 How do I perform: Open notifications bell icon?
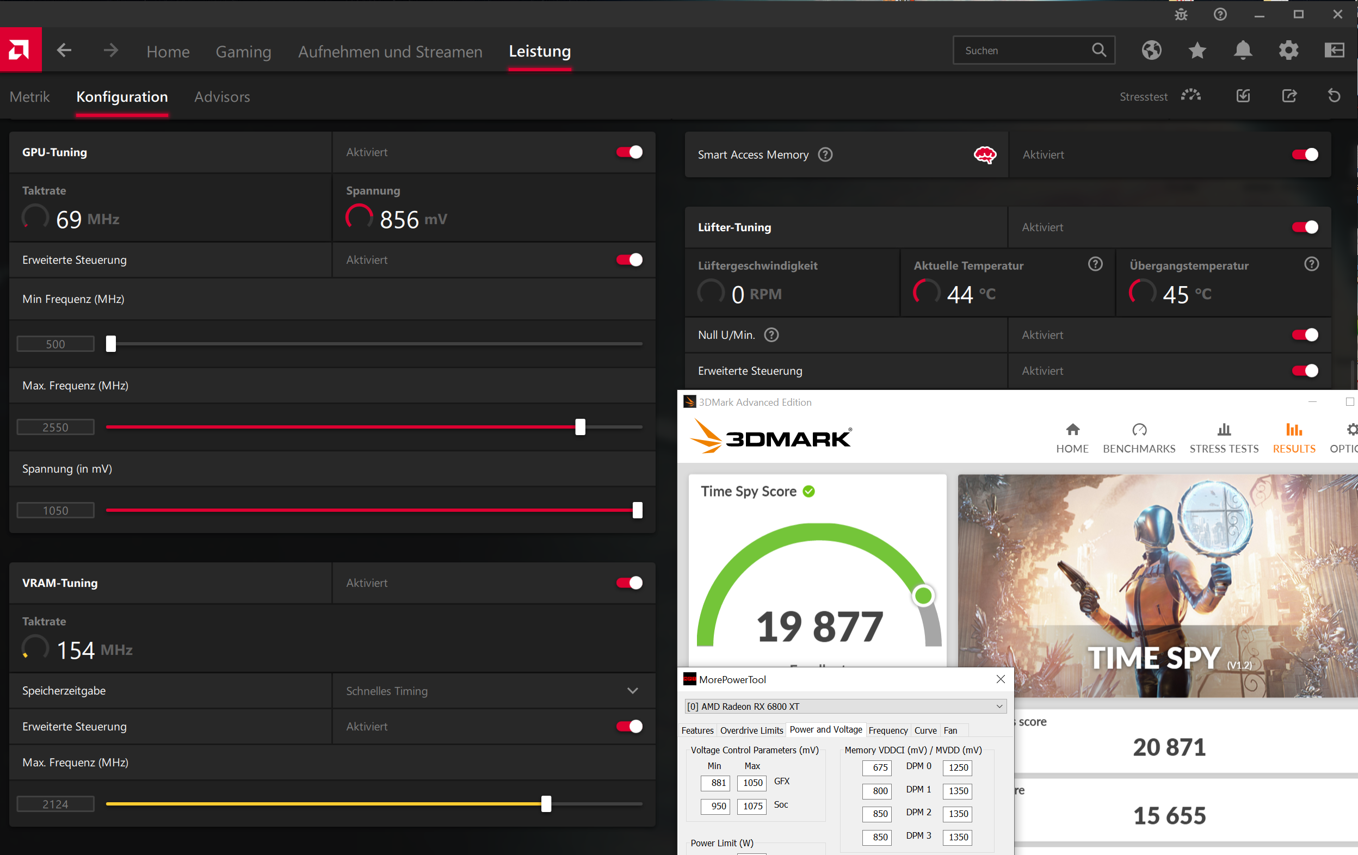1243,50
